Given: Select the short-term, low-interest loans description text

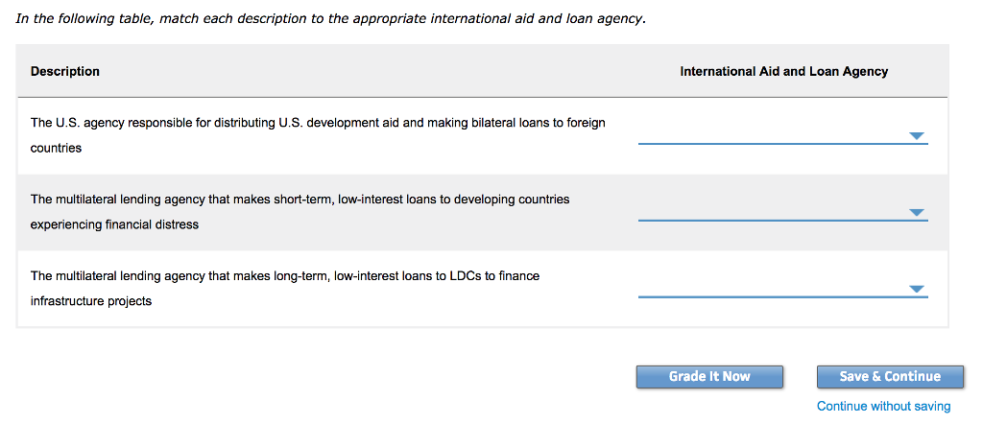Looking at the screenshot, I should pyautogui.click(x=300, y=212).
